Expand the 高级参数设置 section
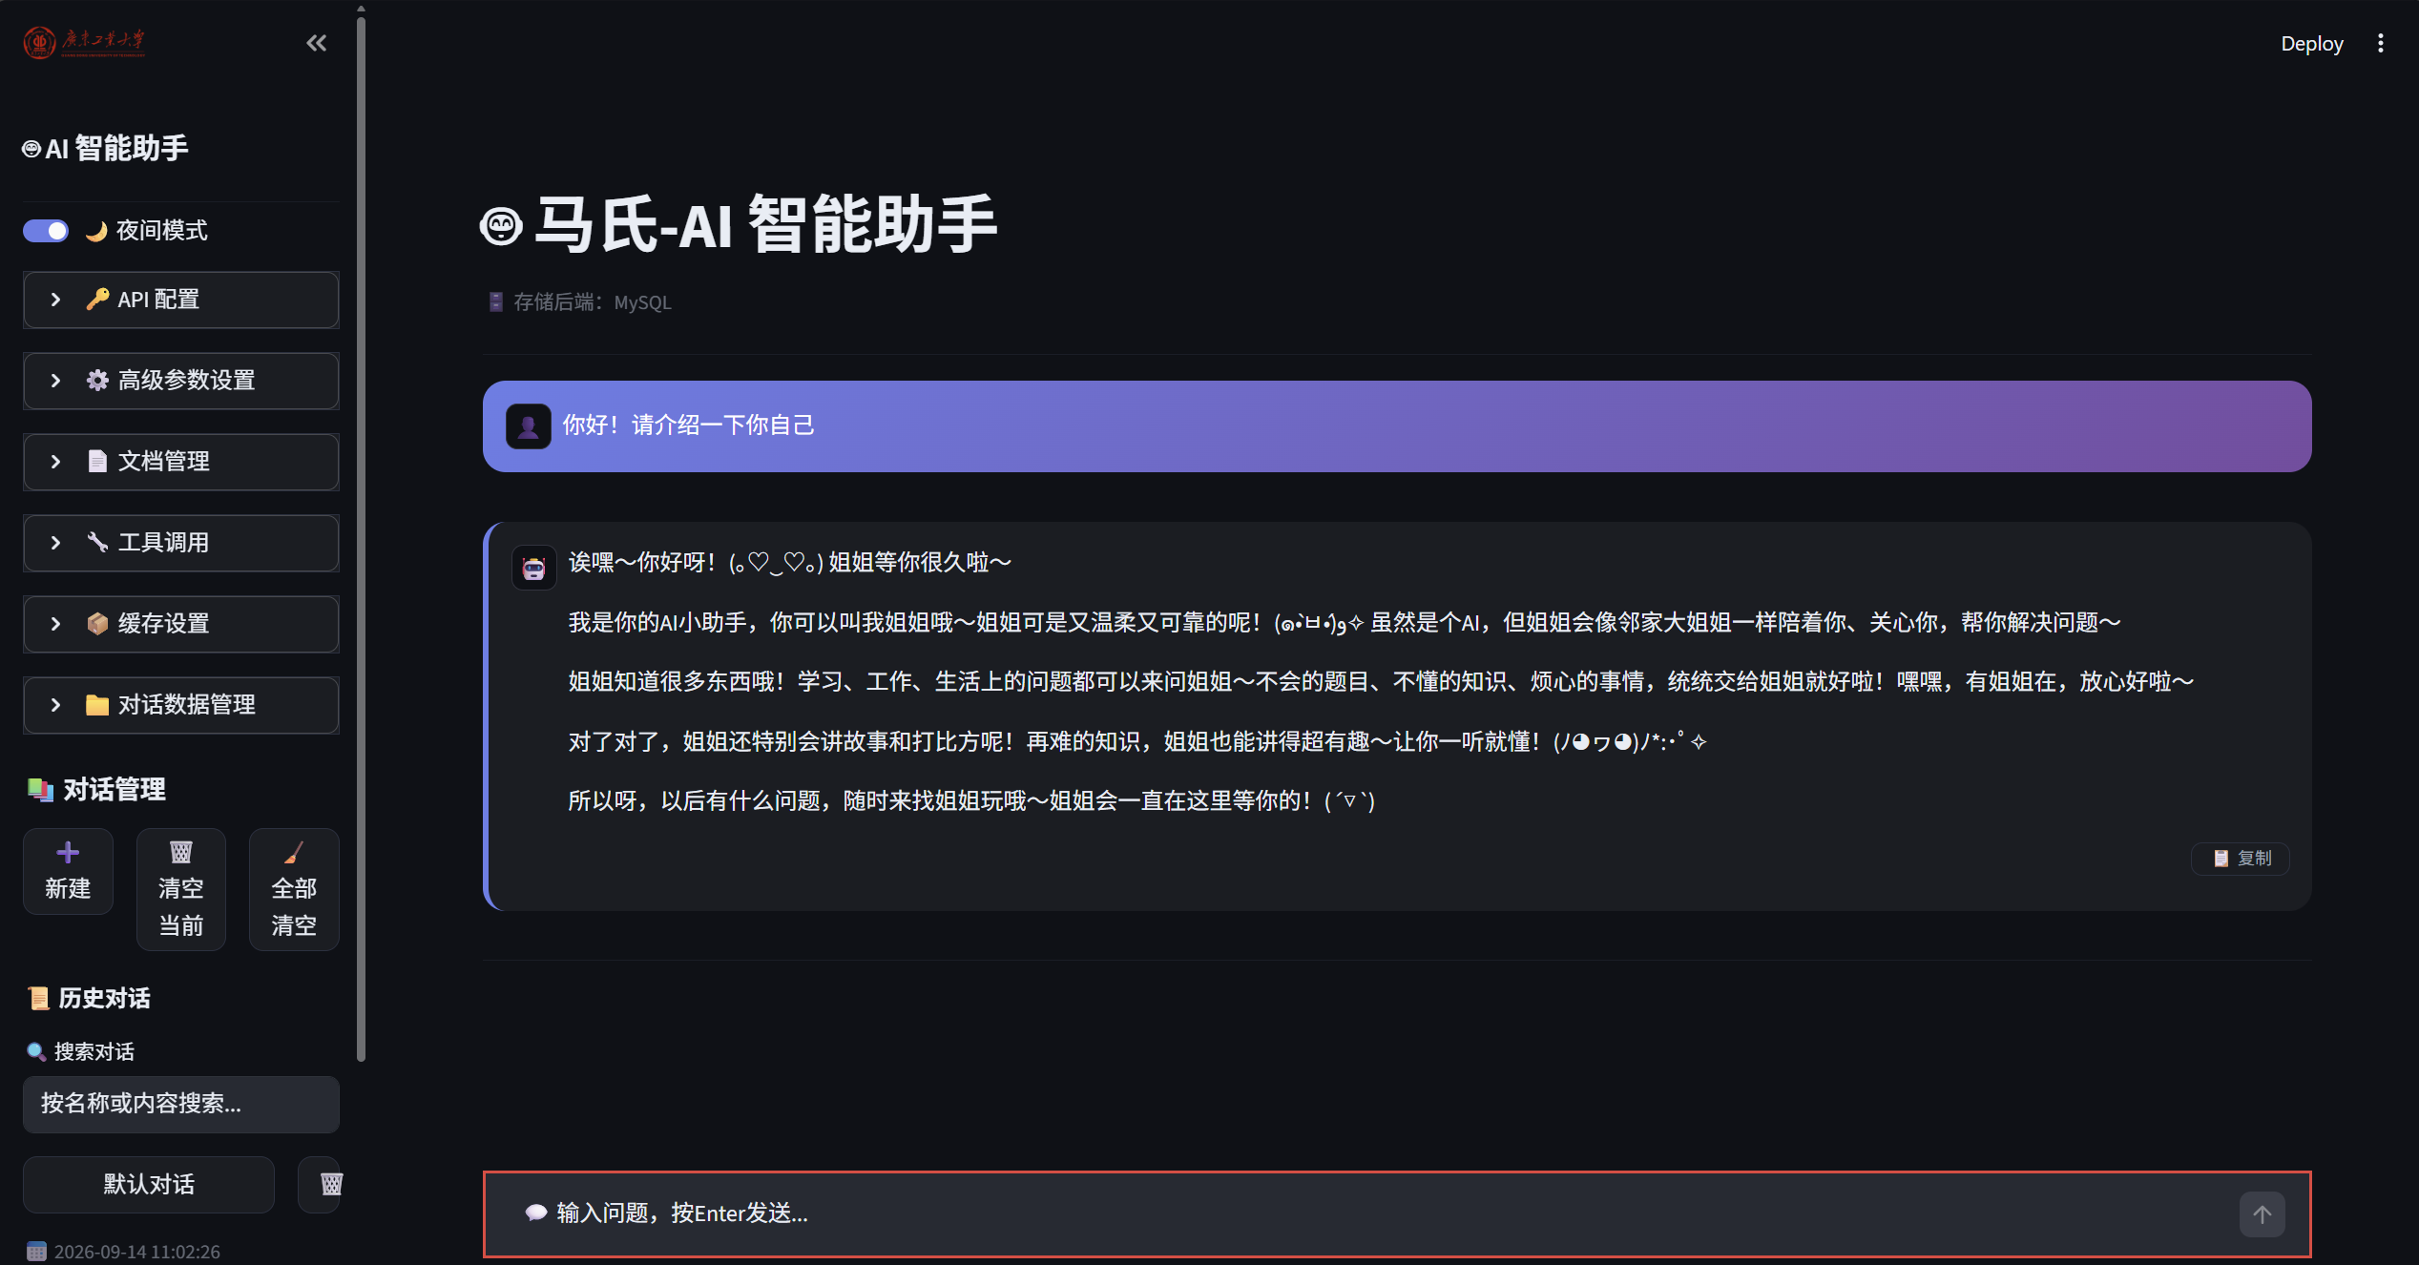2419x1265 pixels. (181, 381)
